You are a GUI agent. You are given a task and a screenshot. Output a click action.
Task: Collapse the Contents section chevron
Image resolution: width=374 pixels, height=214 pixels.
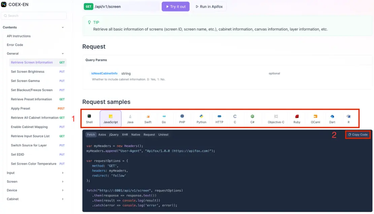[x=63, y=27]
